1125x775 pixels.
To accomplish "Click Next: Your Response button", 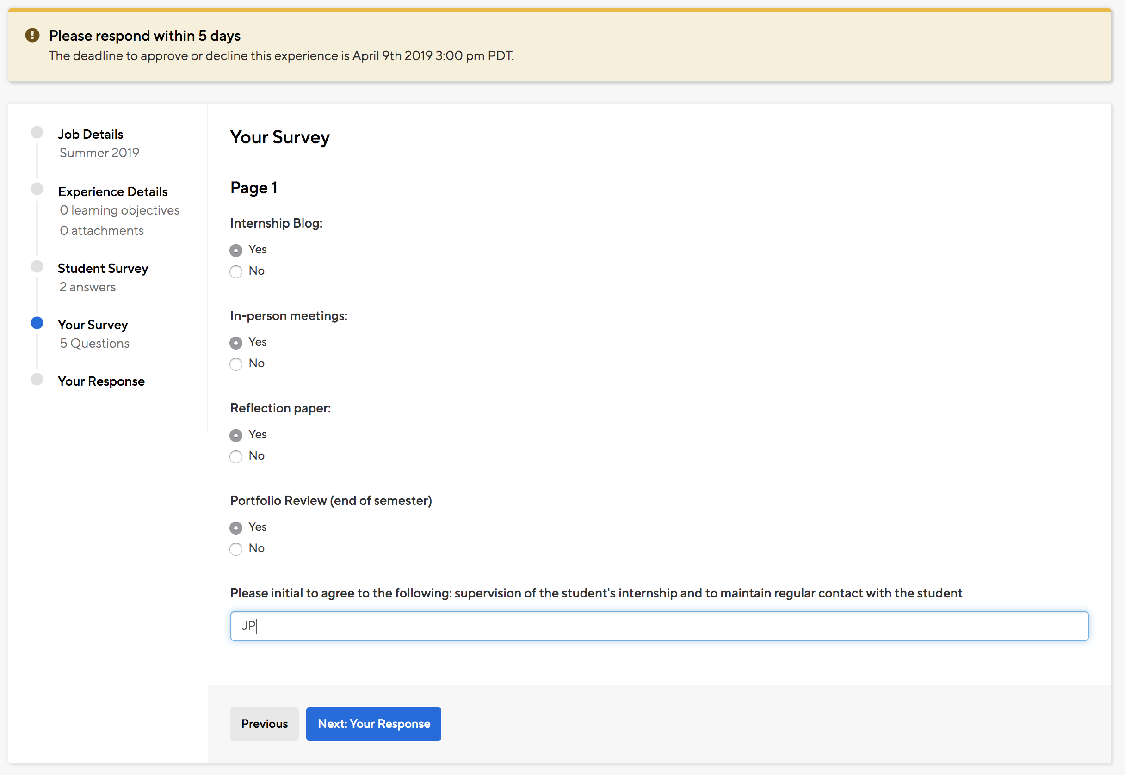I will click(374, 724).
